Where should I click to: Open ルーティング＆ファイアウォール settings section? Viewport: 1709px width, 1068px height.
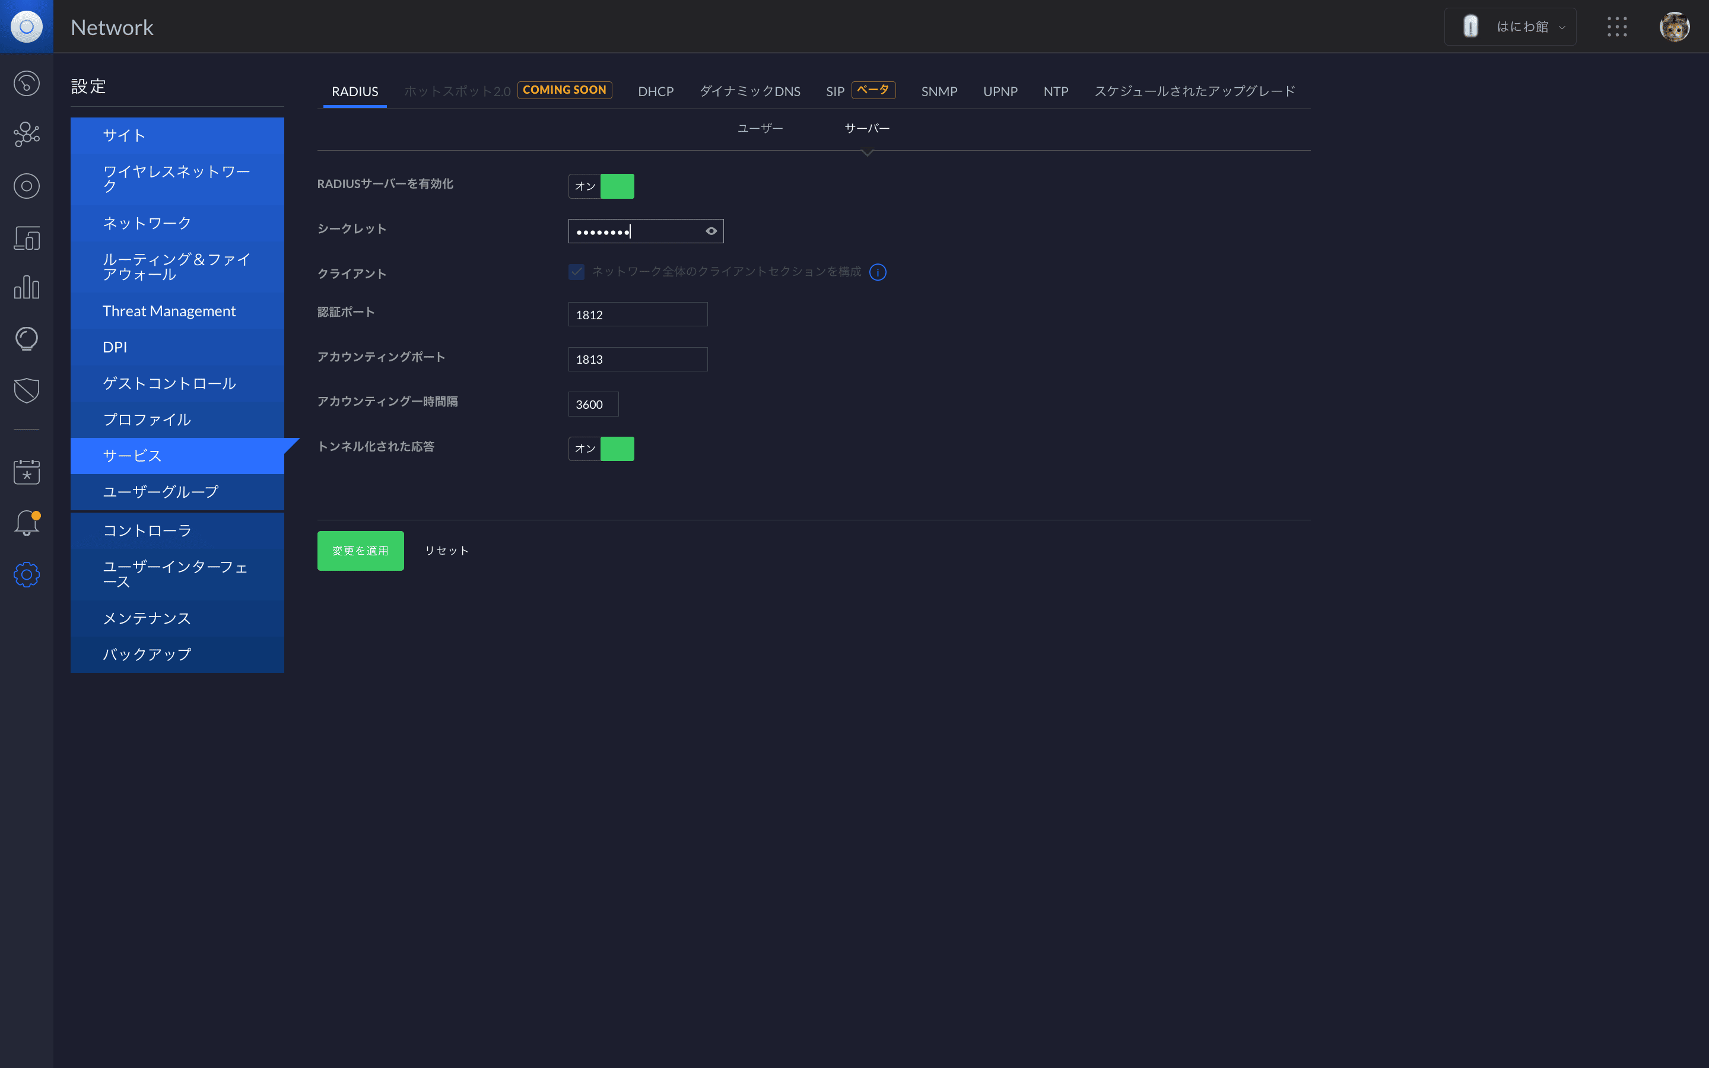click(x=177, y=267)
